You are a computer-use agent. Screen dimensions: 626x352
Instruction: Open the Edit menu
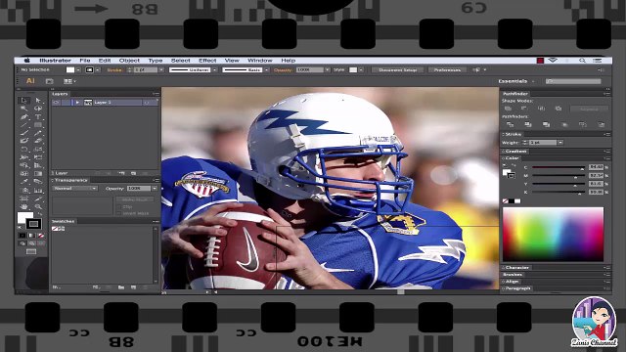point(105,61)
